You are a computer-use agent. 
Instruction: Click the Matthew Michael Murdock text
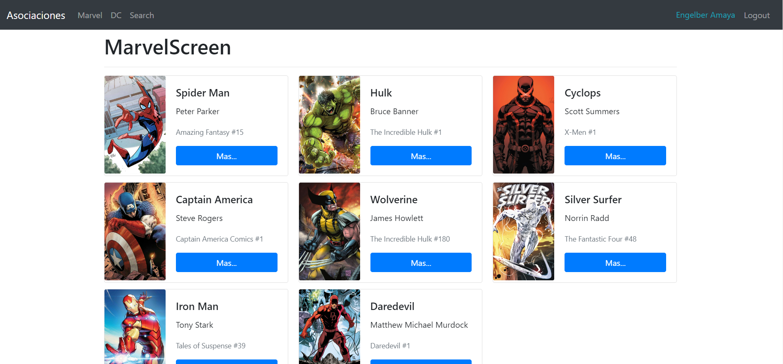pyautogui.click(x=419, y=325)
